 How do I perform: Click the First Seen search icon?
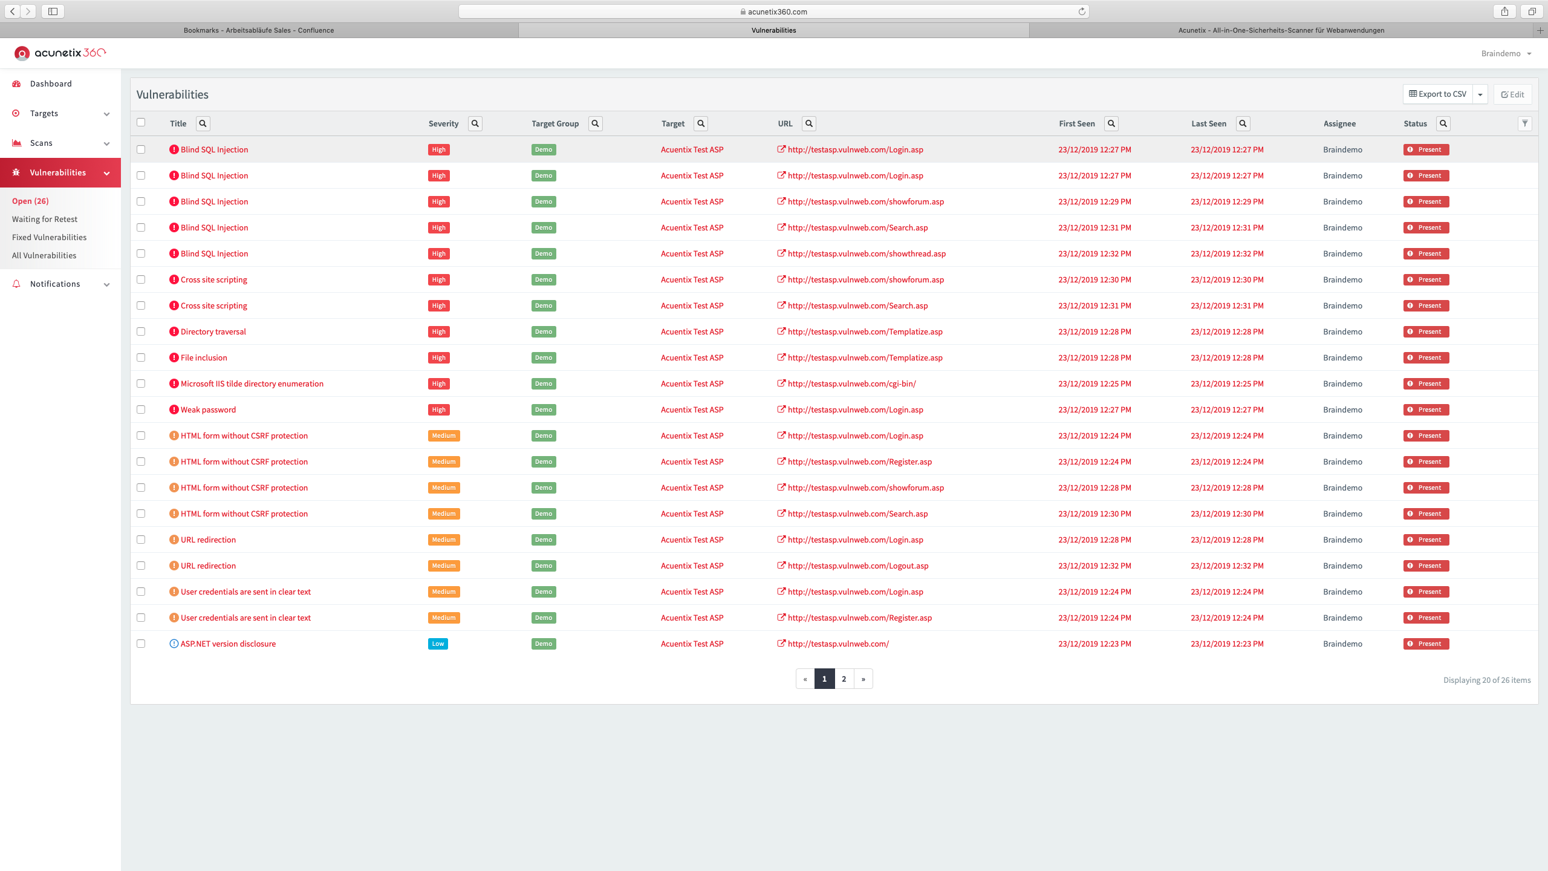pos(1111,123)
